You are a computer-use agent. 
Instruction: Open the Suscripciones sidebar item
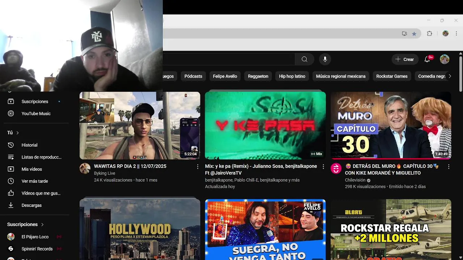point(34,101)
